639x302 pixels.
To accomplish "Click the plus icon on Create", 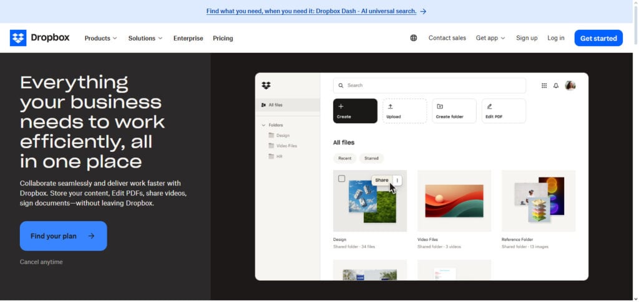I will click(341, 106).
